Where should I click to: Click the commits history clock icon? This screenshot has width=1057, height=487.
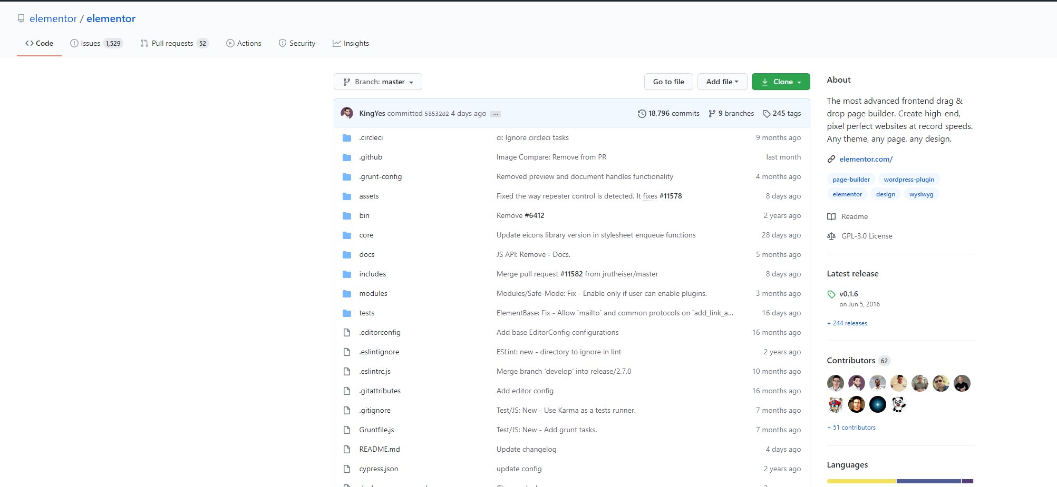pyautogui.click(x=642, y=114)
